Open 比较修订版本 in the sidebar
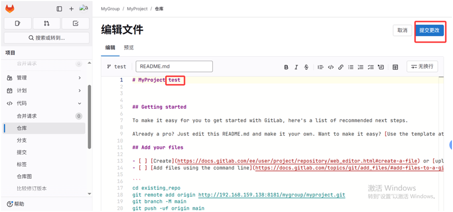Viewport: 453px width, 212px height. coord(44,189)
